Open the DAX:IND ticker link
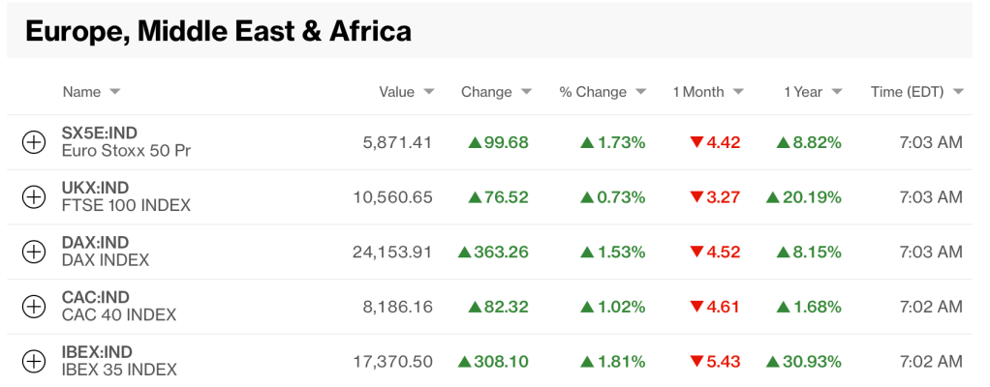The image size is (990, 387). tap(95, 242)
